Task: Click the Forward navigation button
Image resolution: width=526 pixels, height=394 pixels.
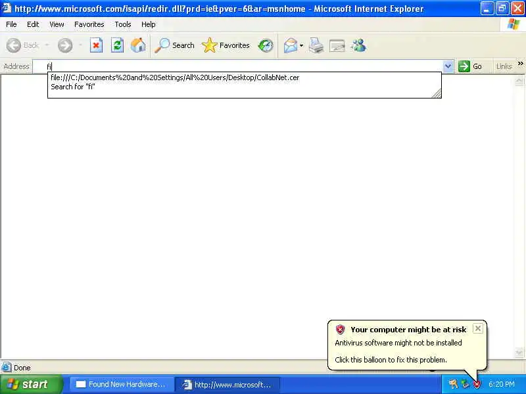Action: (x=64, y=45)
